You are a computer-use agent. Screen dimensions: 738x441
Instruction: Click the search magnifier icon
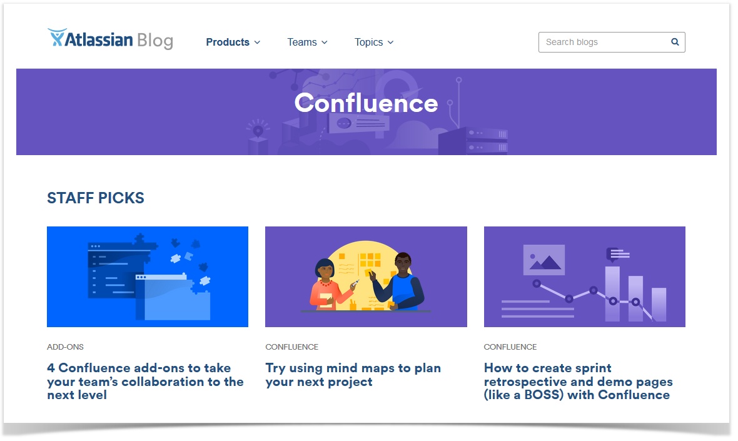click(674, 42)
